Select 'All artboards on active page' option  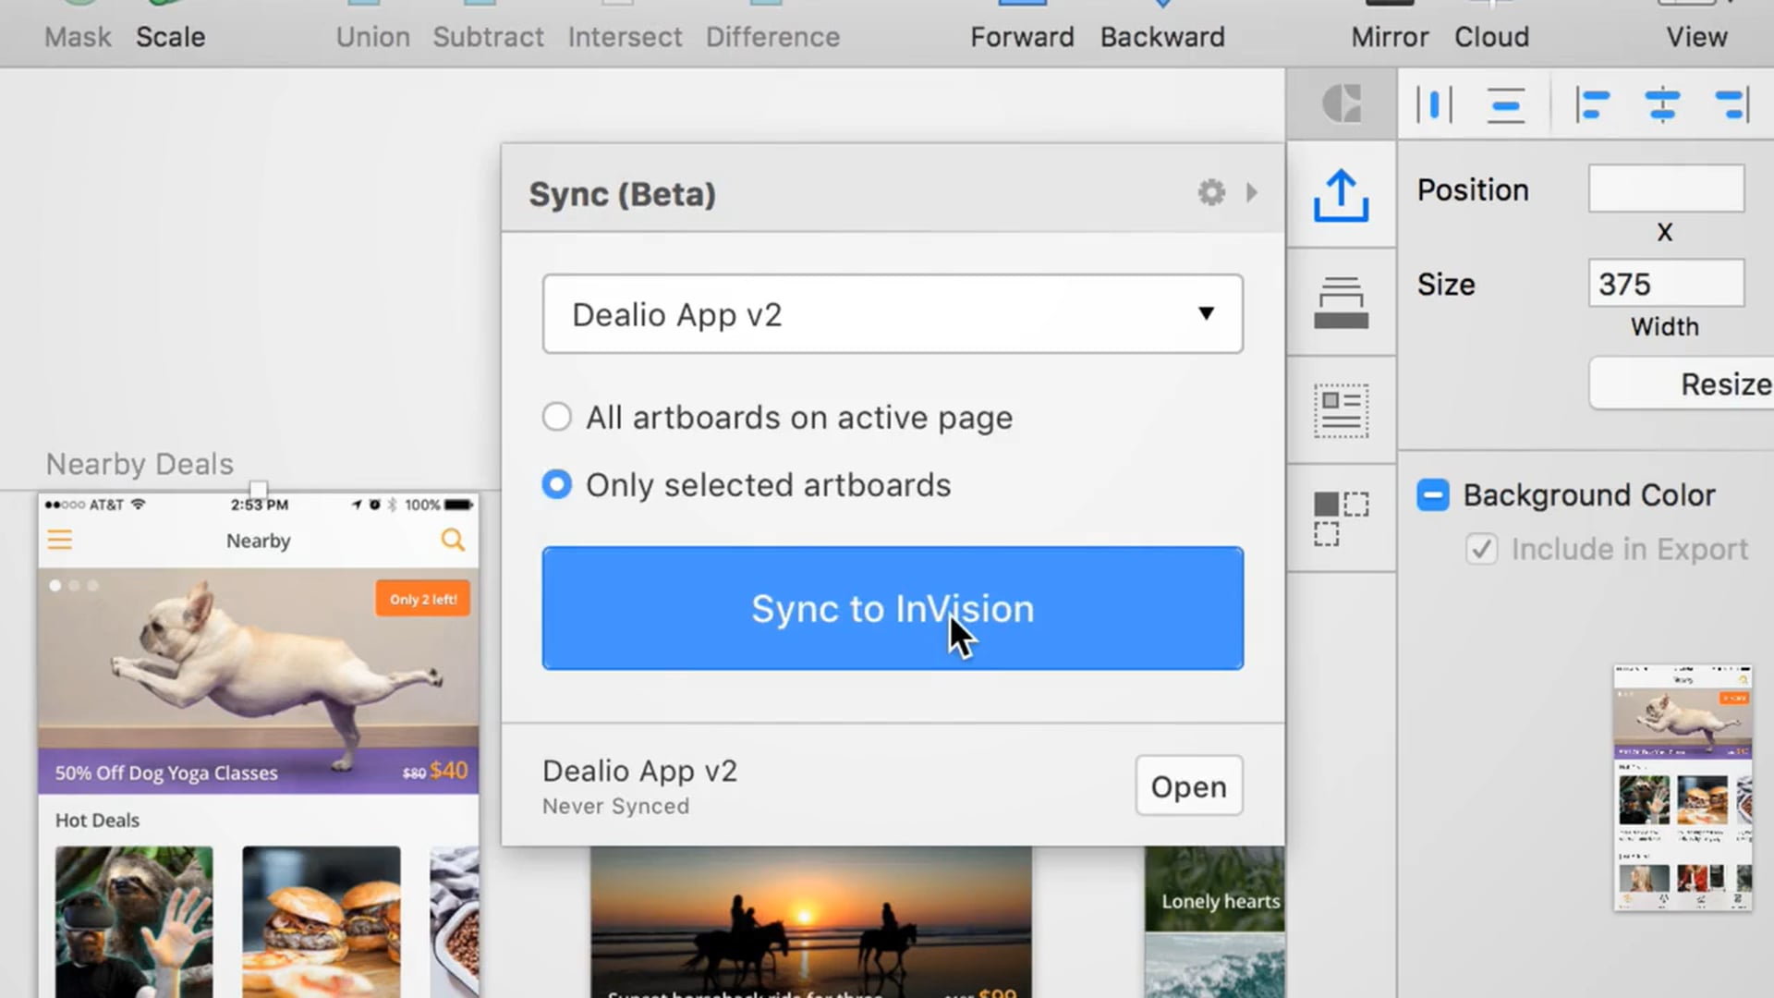(557, 417)
